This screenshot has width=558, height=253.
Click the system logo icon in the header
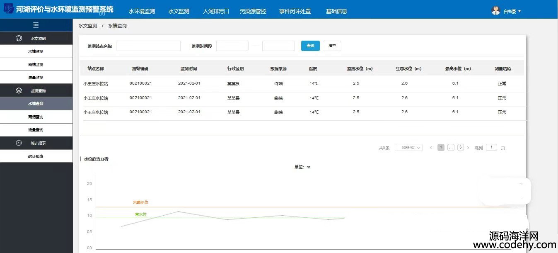[8, 9]
